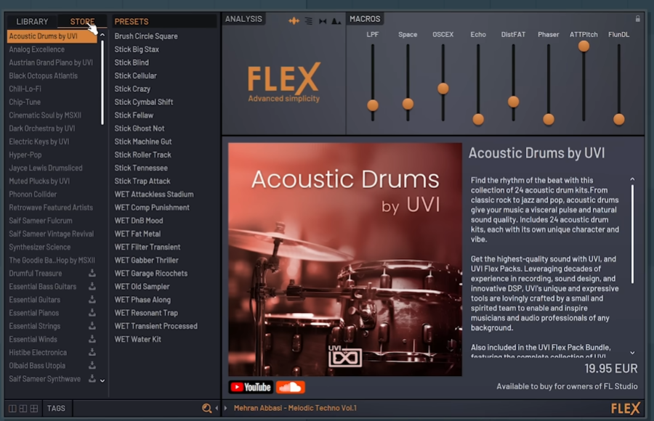Image resolution: width=654 pixels, height=421 pixels.
Task: Click the ANALYSIS panel label
Action: [243, 19]
